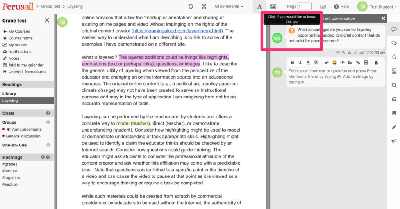Toggle text annotation mode (A icon)
This screenshot has height=209, width=400.
coord(259,7)
